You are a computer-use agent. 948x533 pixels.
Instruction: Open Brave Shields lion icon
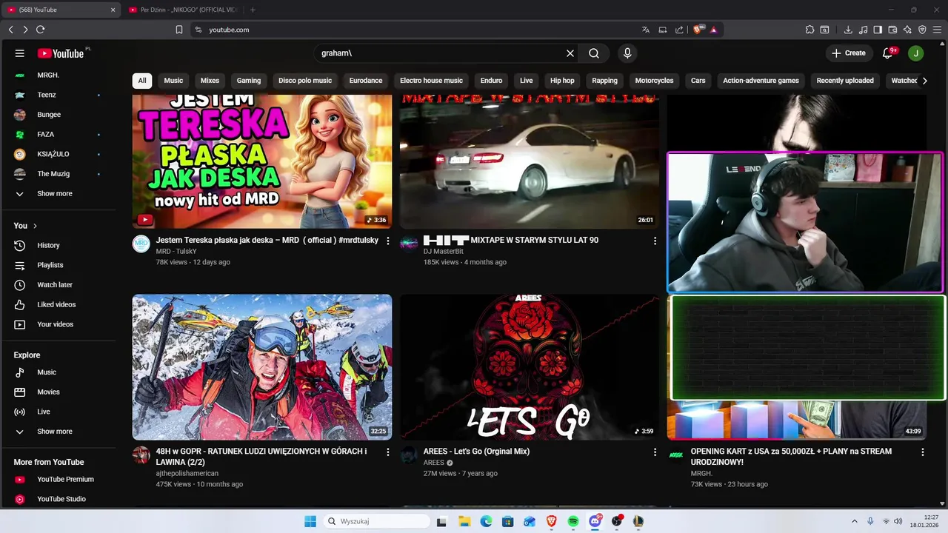click(699, 30)
